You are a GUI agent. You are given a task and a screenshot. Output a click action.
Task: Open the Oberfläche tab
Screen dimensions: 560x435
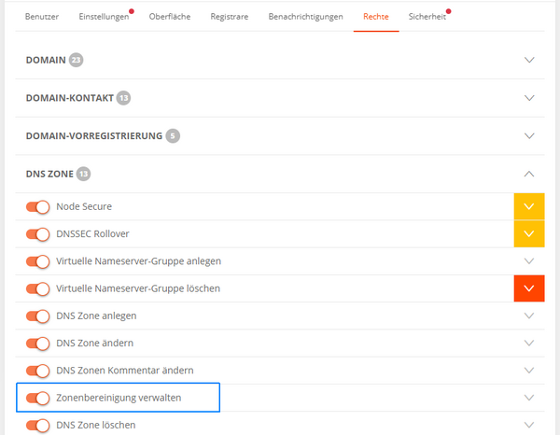[x=170, y=17]
